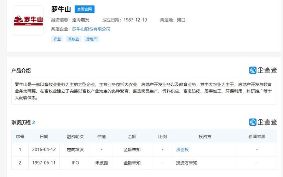Click the 估值 column header
Screen dimensions: 283x177
102,137
